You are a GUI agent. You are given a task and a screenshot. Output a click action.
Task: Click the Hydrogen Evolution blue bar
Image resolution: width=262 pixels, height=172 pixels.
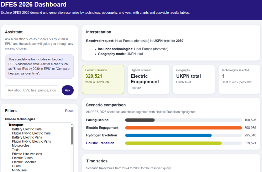pos(168,135)
